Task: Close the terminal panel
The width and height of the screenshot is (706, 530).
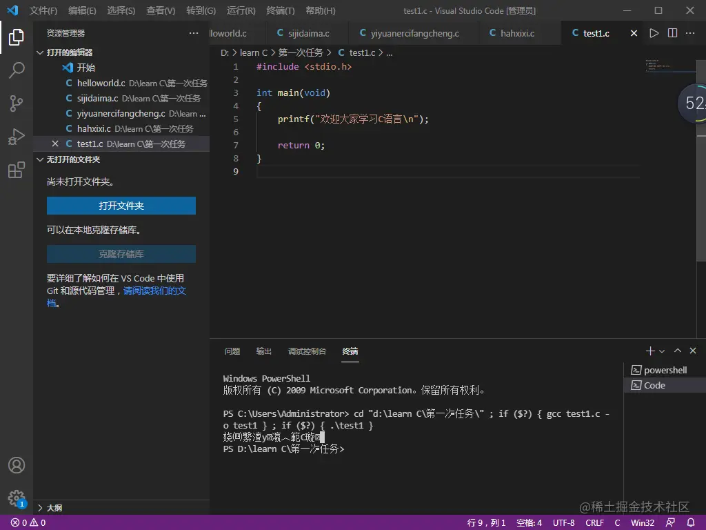Action: (x=693, y=351)
